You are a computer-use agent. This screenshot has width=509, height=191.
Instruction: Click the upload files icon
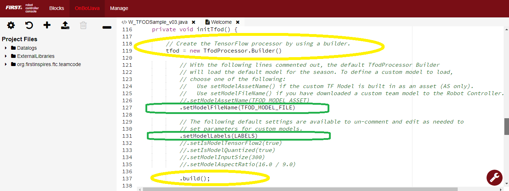65,25
